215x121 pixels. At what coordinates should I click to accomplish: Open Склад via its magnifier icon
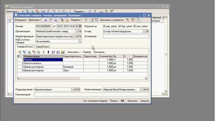147,31
